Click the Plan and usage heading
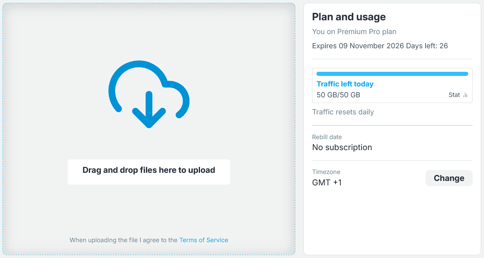This screenshot has width=484, height=258. point(349,17)
